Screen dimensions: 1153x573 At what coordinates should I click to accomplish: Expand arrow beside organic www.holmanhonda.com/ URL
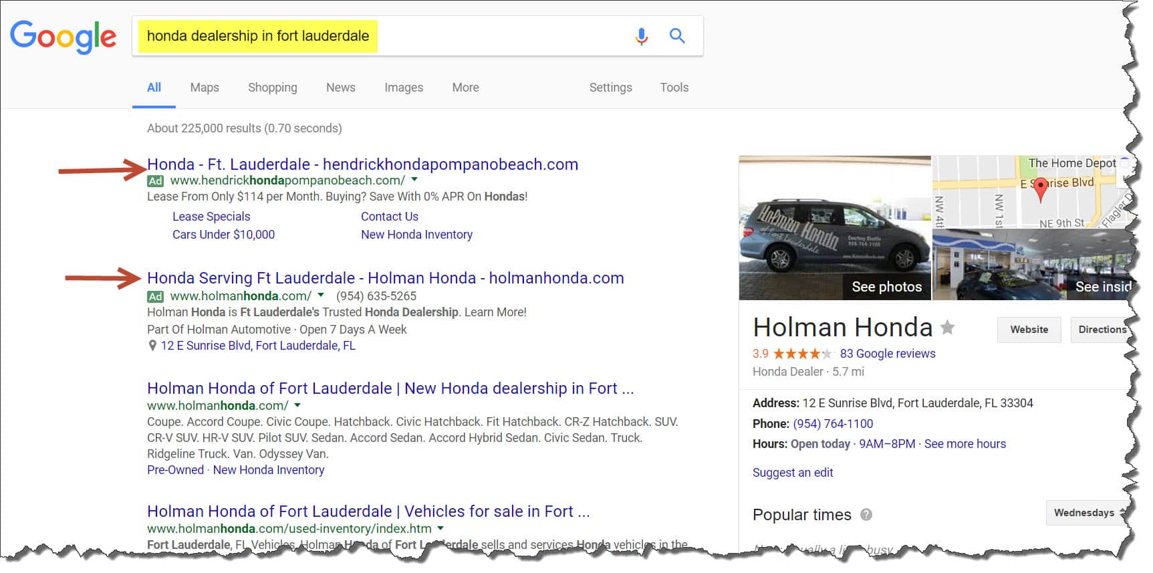pos(297,405)
